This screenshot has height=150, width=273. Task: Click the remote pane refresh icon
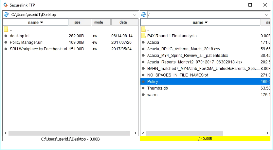pos(143,15)
